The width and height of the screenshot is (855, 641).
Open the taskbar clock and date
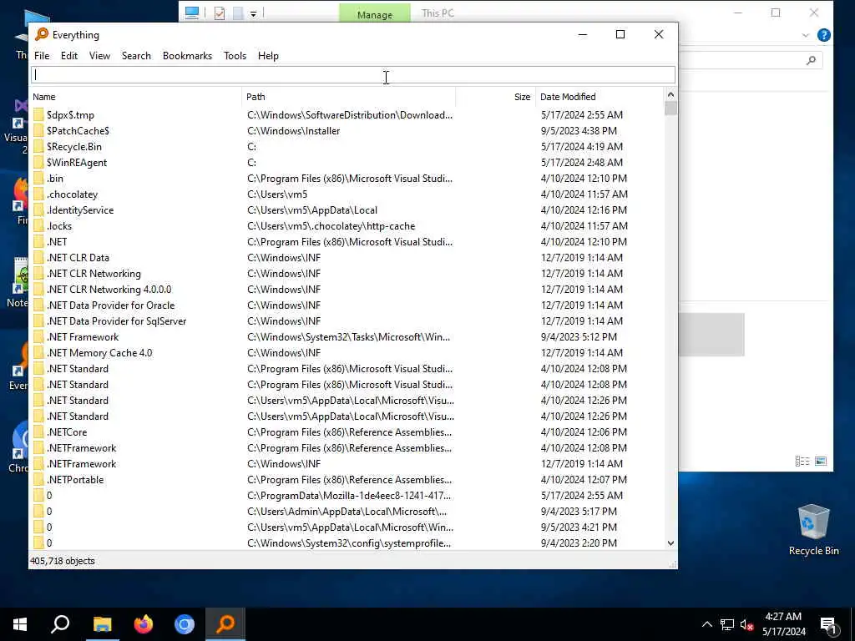coord(783,624)
